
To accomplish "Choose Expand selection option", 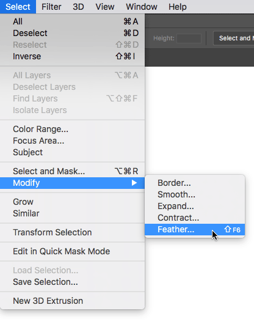I will coord(195,206).
